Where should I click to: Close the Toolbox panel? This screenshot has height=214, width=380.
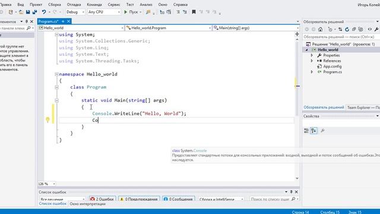coord(31,21)
